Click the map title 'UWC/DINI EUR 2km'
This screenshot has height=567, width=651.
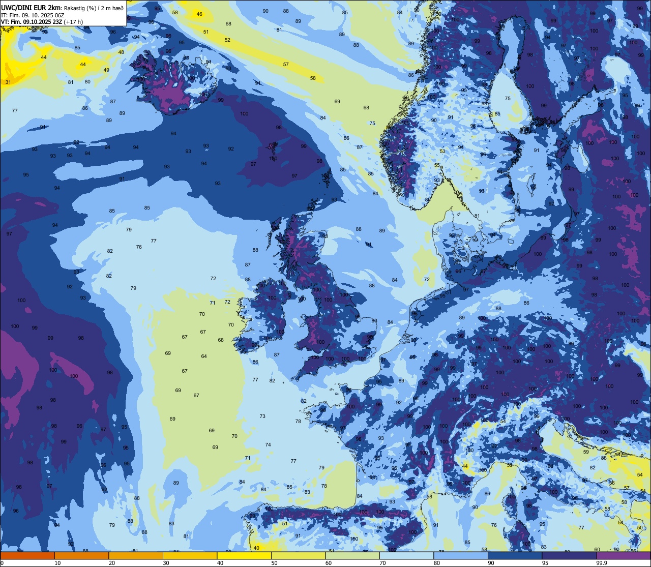click(x=30, y=7)
